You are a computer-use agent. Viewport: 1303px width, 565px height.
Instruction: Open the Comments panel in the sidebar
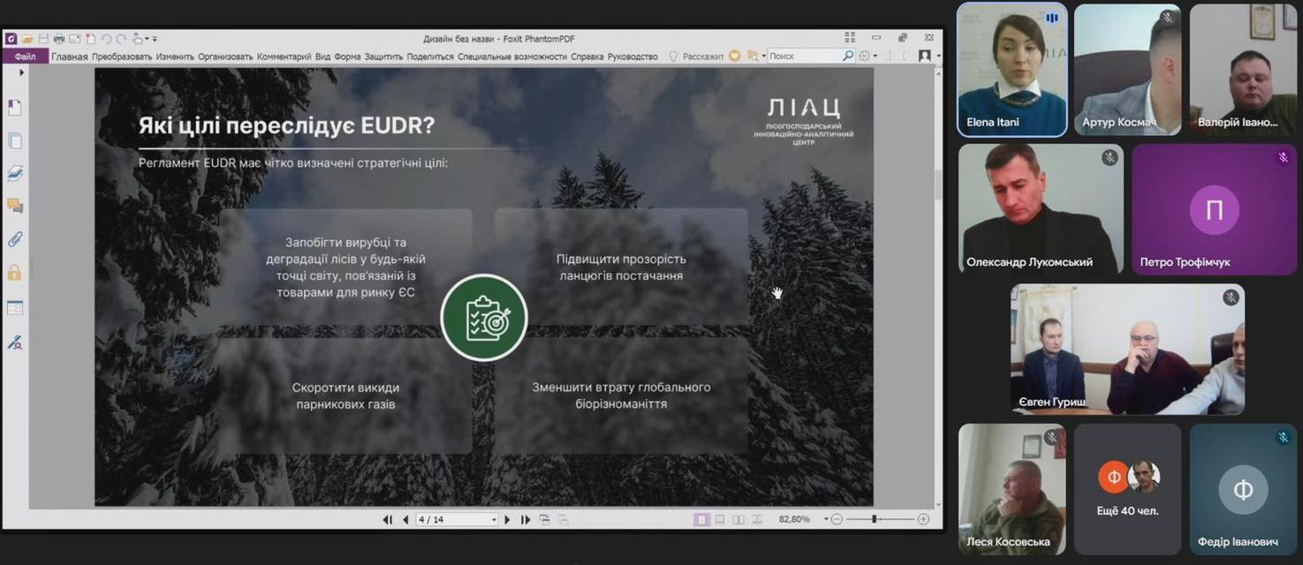[14, 207]
